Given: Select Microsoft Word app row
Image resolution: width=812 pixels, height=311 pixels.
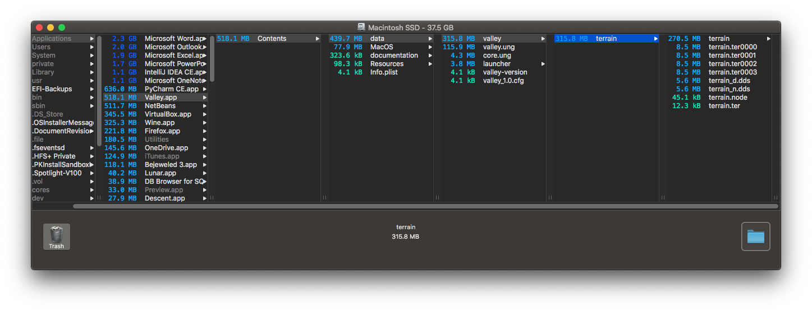Looking at the screenshot, I should click(155, 39).
